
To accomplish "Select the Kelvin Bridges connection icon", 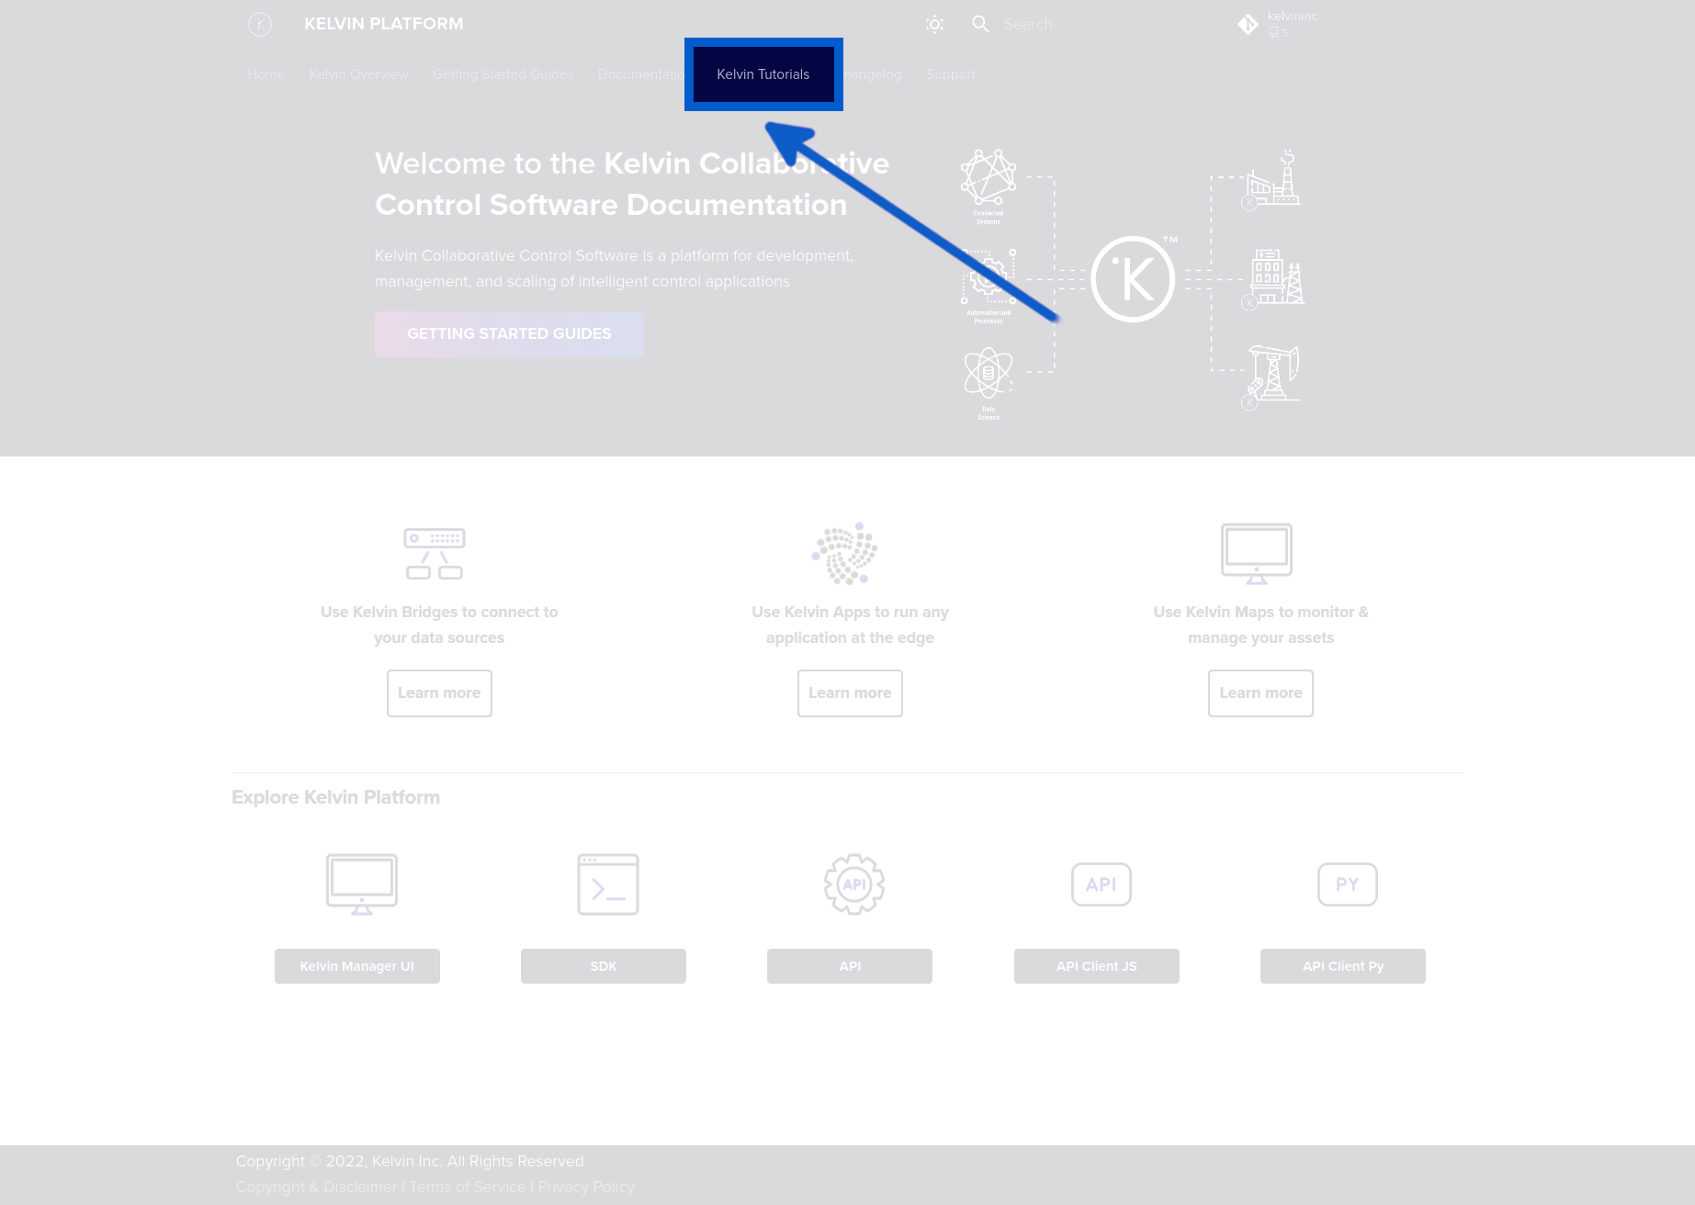I will click(x=434, y=553).
